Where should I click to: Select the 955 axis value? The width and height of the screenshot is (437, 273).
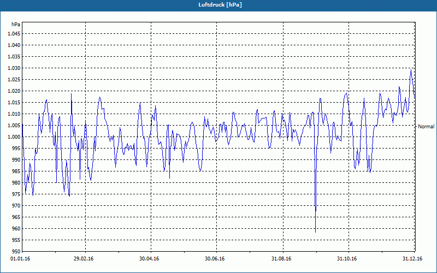click(16, 240)
